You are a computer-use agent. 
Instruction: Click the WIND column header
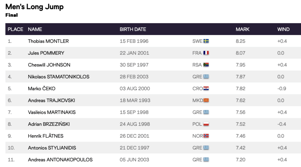click(283, 29)
